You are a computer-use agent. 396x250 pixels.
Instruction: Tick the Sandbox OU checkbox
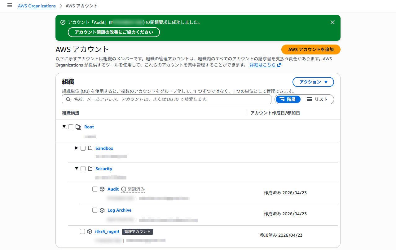click(x=83, y=148)
